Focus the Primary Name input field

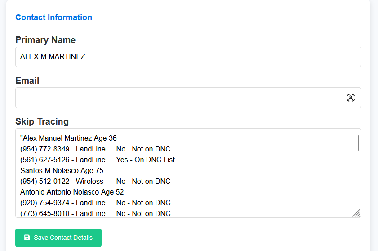tap(188, 57)
